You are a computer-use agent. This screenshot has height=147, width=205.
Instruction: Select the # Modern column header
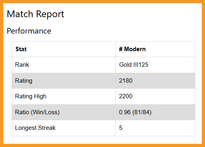tap(132, 49)
